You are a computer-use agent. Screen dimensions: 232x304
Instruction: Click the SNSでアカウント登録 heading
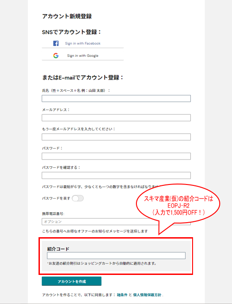(x=72, y=32)
